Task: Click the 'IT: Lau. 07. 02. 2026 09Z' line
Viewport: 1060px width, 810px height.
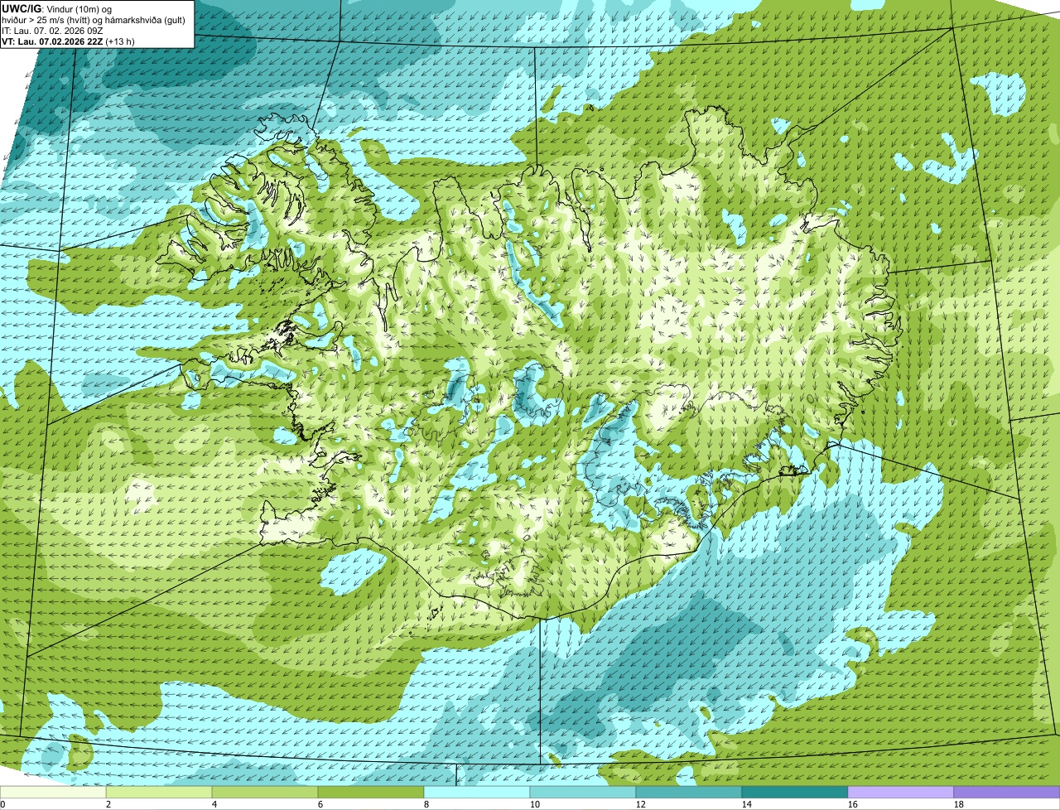Action: (52, 30)
